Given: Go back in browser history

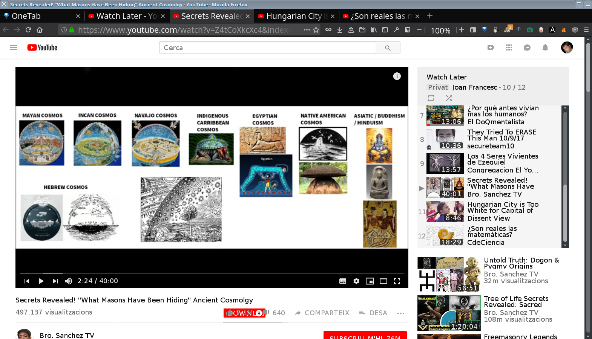Looking at the screenshot, I should click(6, 30).
